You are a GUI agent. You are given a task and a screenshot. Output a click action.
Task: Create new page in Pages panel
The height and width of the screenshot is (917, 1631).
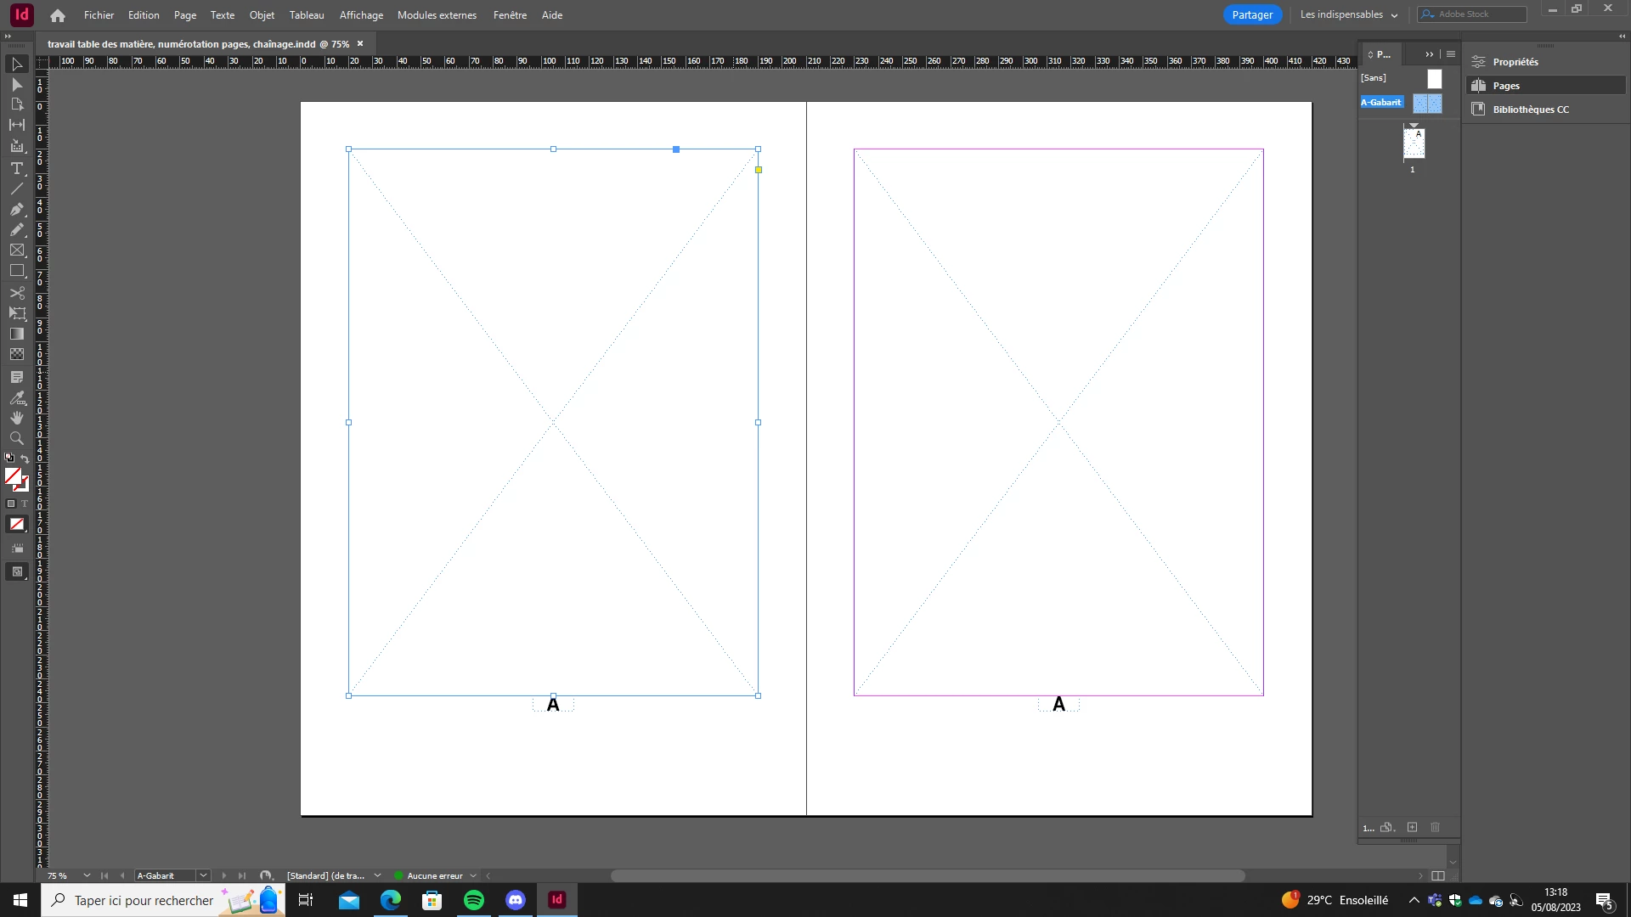tap(1412, 827)
